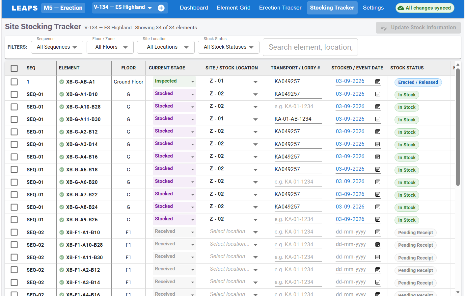Mark the checkbox for XB-G-A9-B26
The image size is (465, 296).
click(x=14, y=220)
